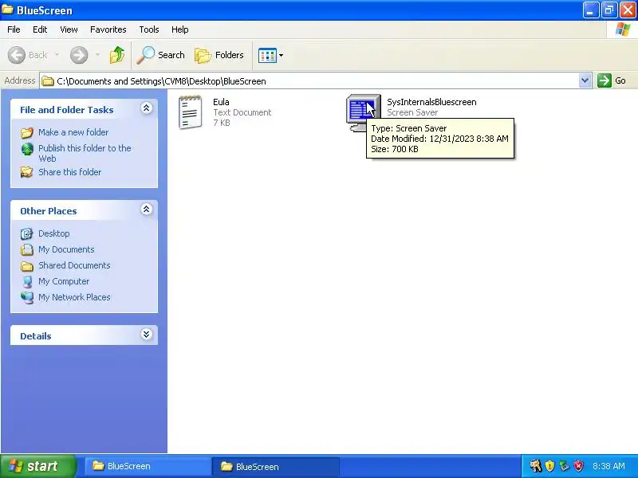
Task: Click the Start button
Action: (37, 466)
